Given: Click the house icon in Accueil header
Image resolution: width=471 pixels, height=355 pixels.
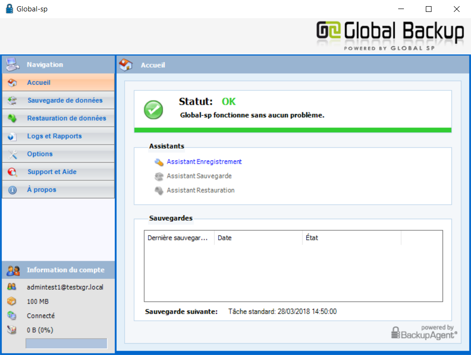Looking at the screenshot, I should (126, 65).
